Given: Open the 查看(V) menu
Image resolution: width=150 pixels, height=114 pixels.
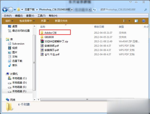Looking at the screenshot, I should pyautogui.click(x=30, y=16).
